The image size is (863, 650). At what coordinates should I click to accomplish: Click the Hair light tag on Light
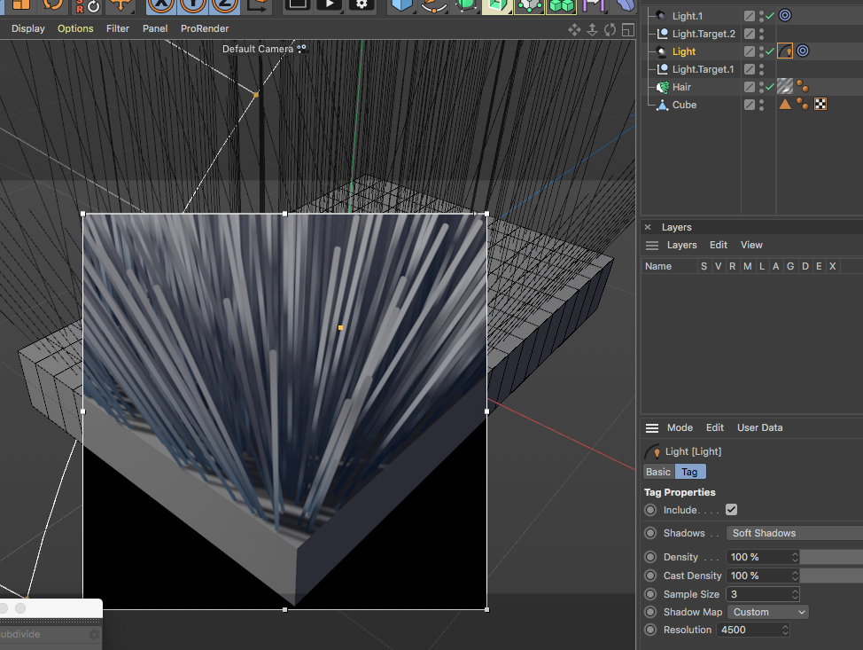pyautogui.click(x=785, y=51)
